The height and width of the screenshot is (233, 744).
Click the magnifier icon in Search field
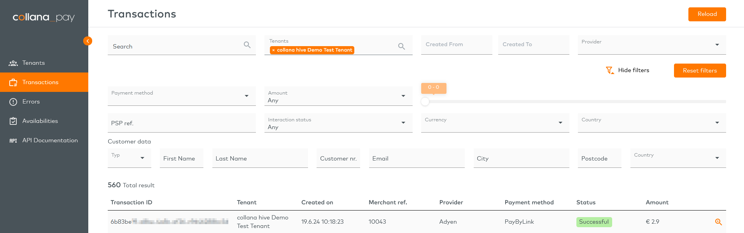coord(247,45)
